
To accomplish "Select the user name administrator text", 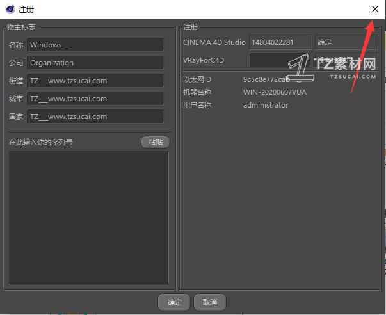I will click(266, 105).
